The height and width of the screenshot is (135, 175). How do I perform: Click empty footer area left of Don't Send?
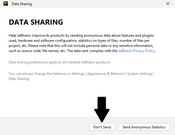click(45, 126)
